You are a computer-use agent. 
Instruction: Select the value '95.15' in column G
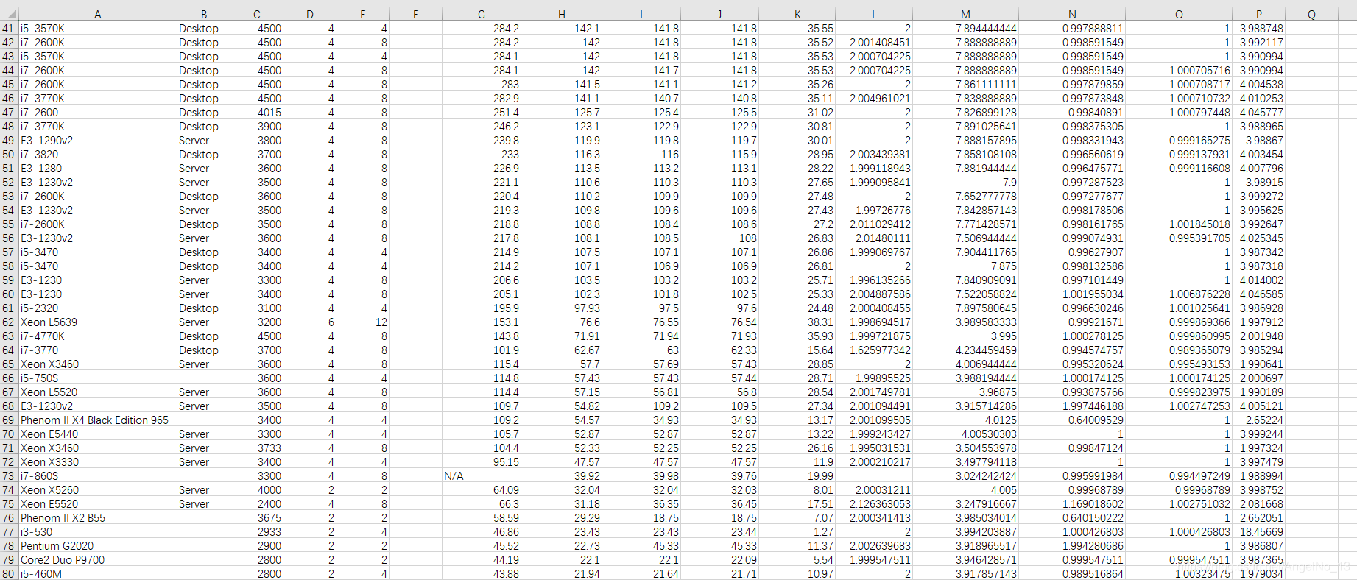tap(482, 462)
